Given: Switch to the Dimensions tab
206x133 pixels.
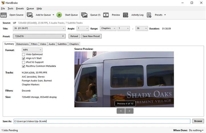Looking at the screenshot, I should (22, 44).
